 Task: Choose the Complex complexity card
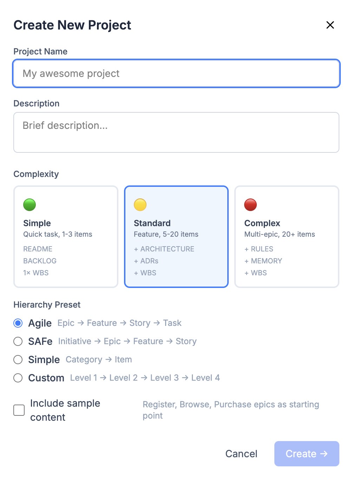click(287, 237)
